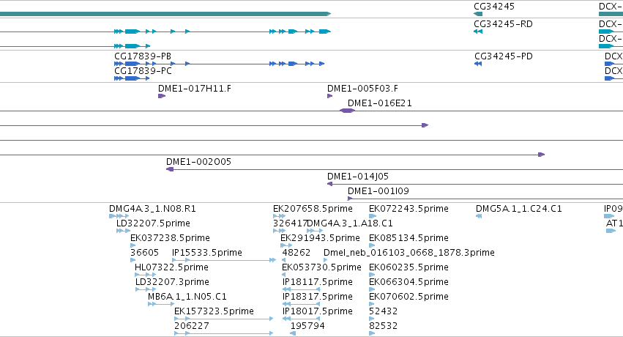Click the IP15533.5prime label
Viewport: 623px width, 337px height.
[x=206, y=253]
